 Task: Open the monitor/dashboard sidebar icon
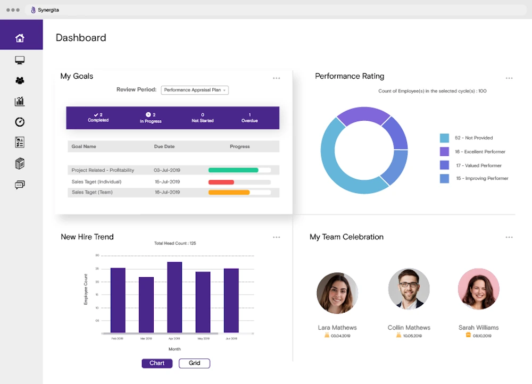tap(20, 60)
